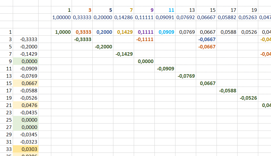Viewport: 271px width, 156px height.
Task: Click the bold green -0,2000 cell
Action: (x=103, y=47)
